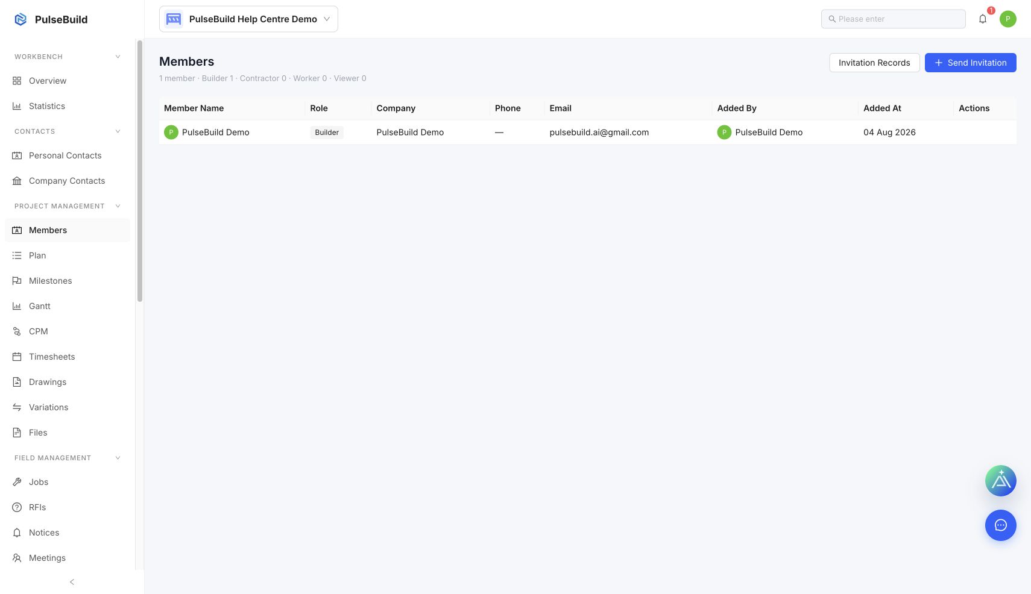Click the PulseBuild Demo member name
Viewport: 1031px width, 594px height.
click(x=215, y=133)
